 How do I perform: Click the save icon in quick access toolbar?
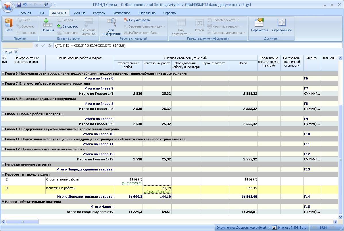pyautogui.click(x=19, y=5)
